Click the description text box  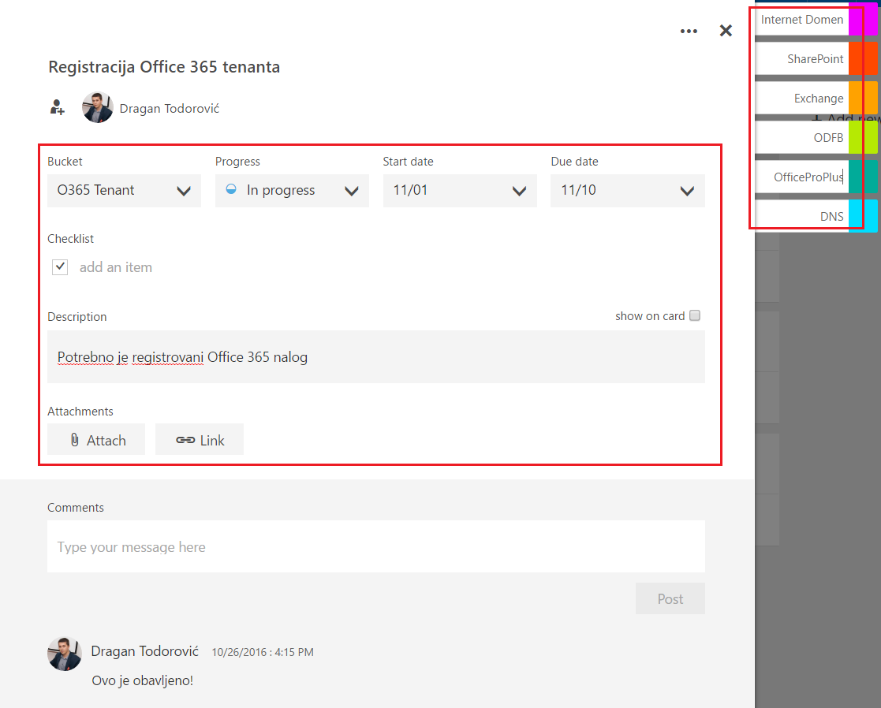click(x=376, y=357)
